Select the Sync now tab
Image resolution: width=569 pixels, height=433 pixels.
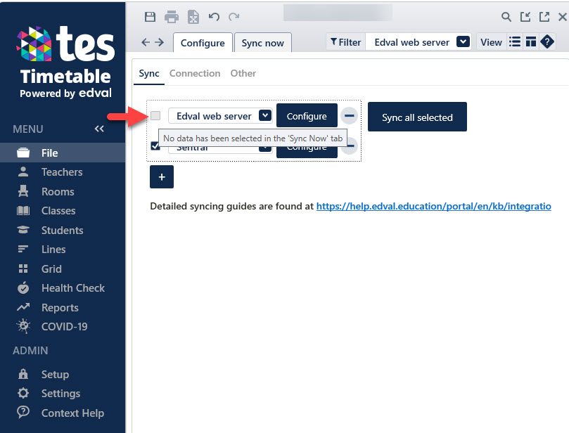[263, 43]
